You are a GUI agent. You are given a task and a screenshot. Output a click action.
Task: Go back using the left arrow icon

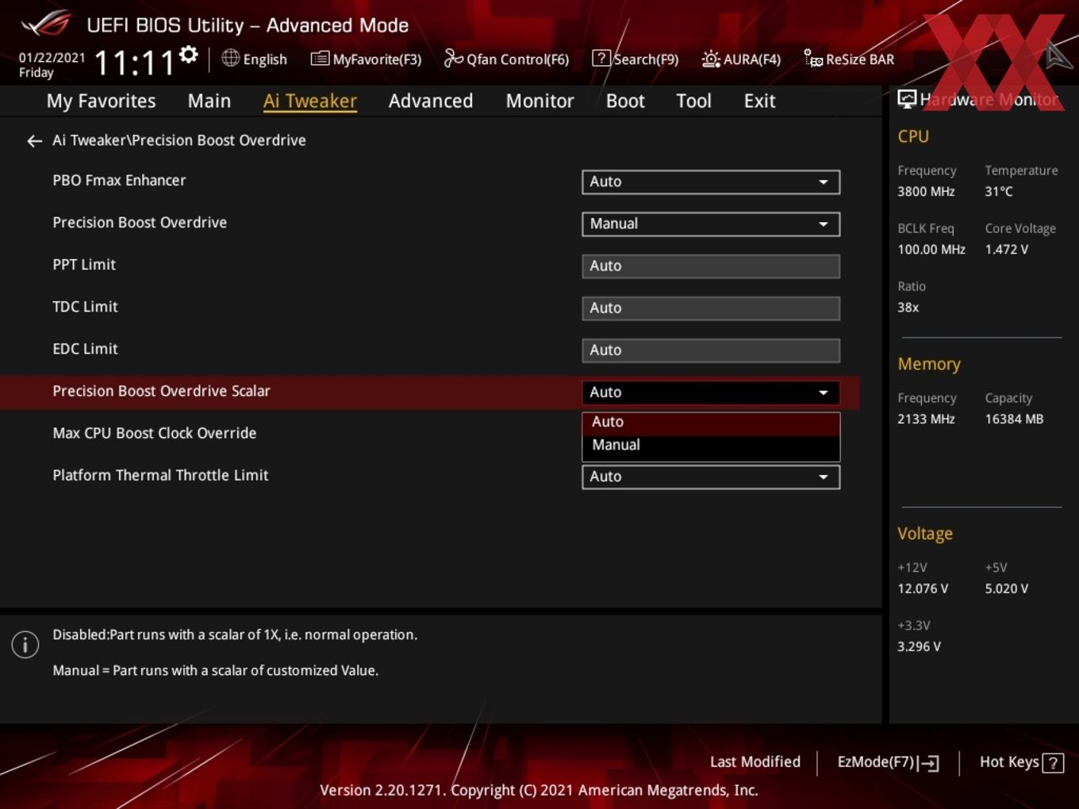pyautogui.click(x=34, y=141)
